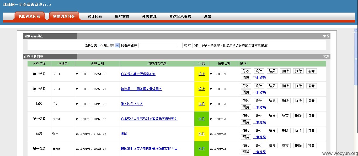The height and width of the screenshot is (156, 358).
Task: Click 下载结果 for the 韩国发射火箭 survey
Action: [x=259, y=152]
